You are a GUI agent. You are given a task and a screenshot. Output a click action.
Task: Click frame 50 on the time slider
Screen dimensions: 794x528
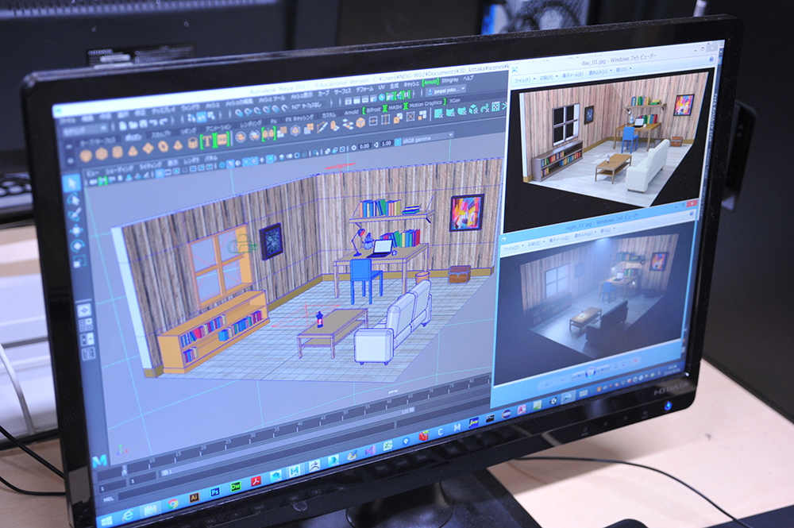(346, 414)
